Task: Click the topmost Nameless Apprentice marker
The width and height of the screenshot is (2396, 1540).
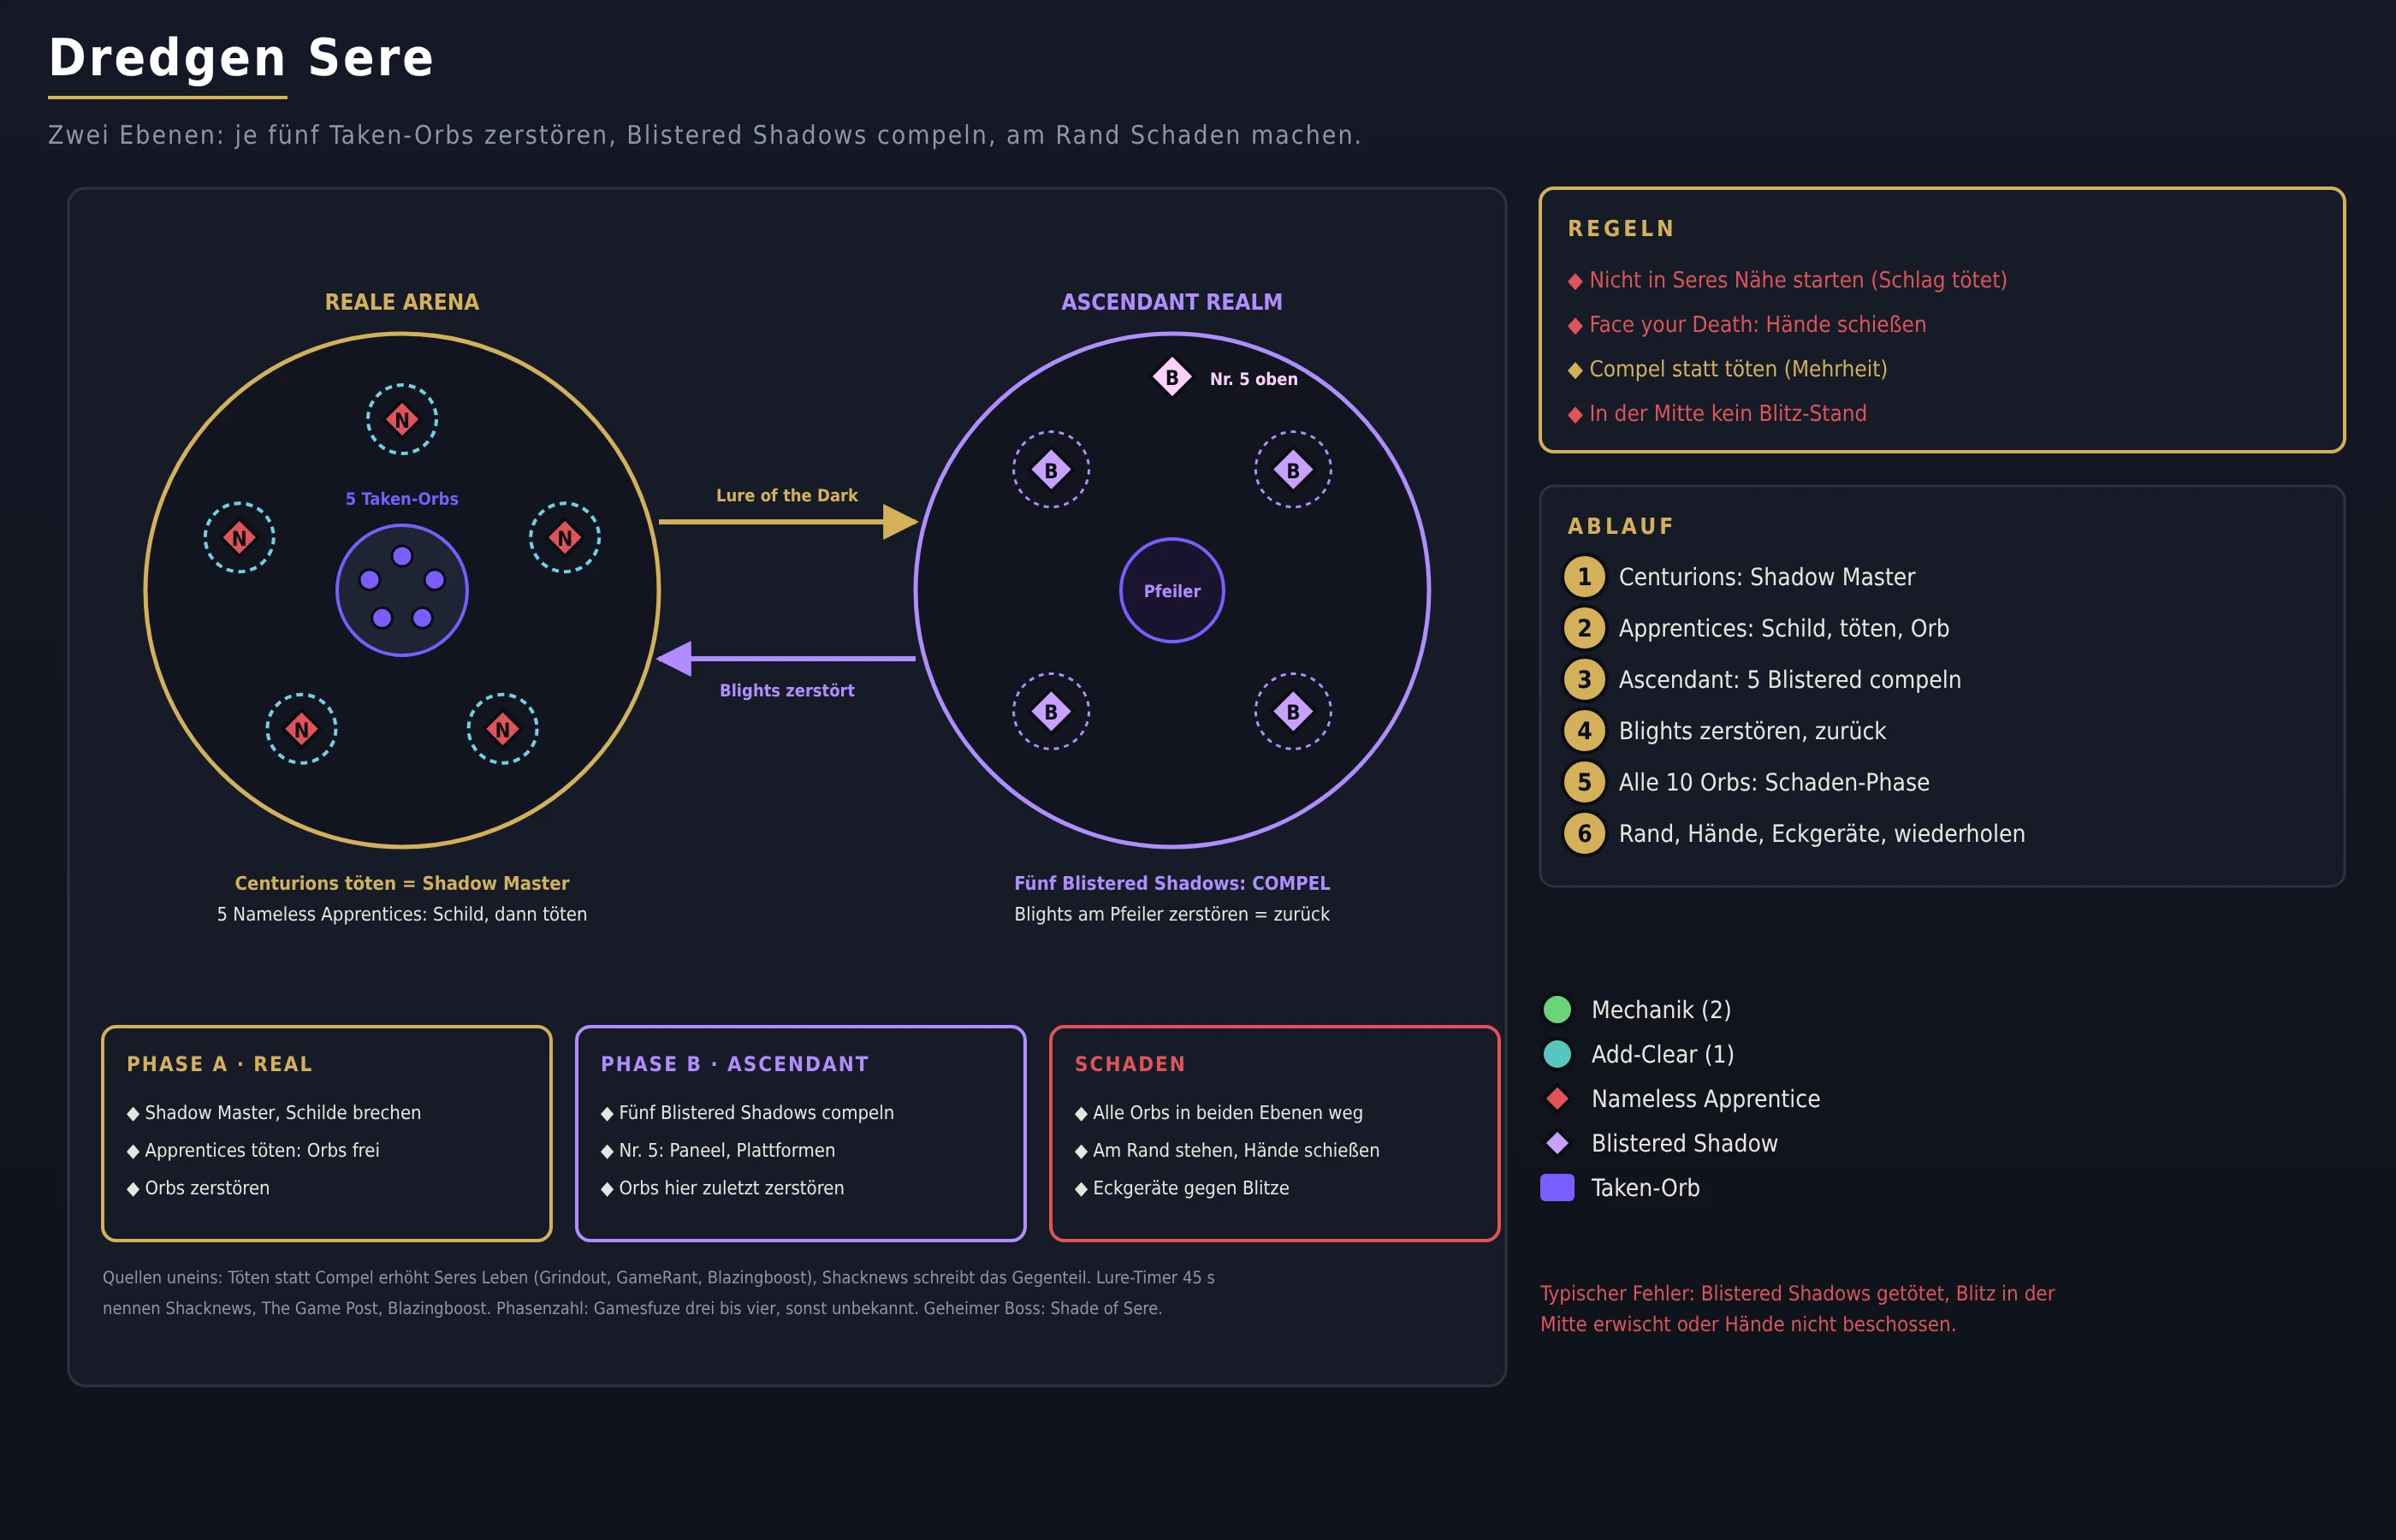Action: pos(402,419)
